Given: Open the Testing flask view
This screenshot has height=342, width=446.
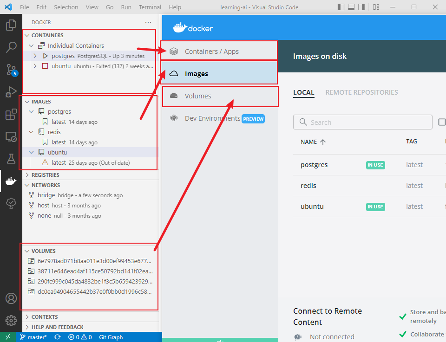Looking at the screenshot, I should click(11, 159).
